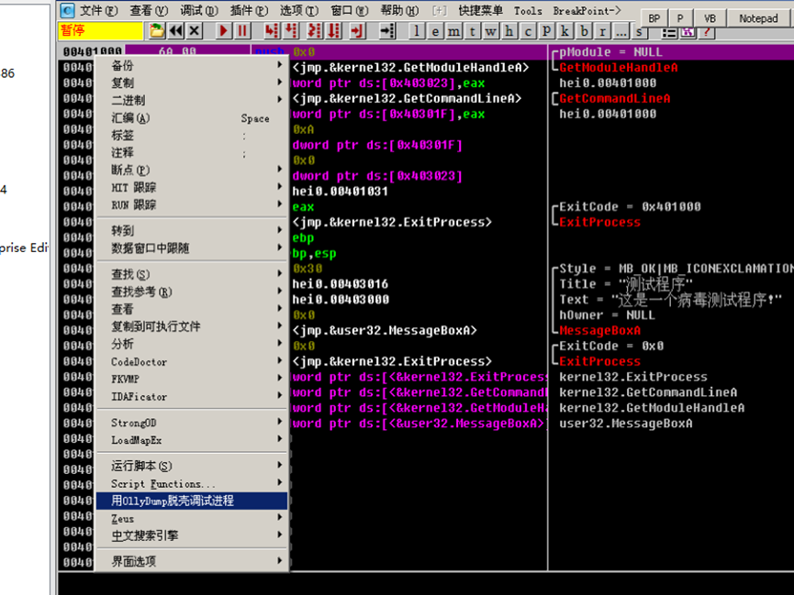Open the 文件(F) menu
Image resolution: width=794 pixels, height=595 pixels.
[x=99, y=10]
